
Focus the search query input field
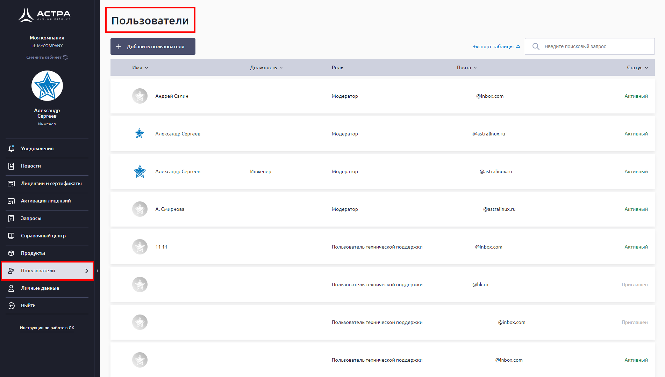tap(594, 46)
